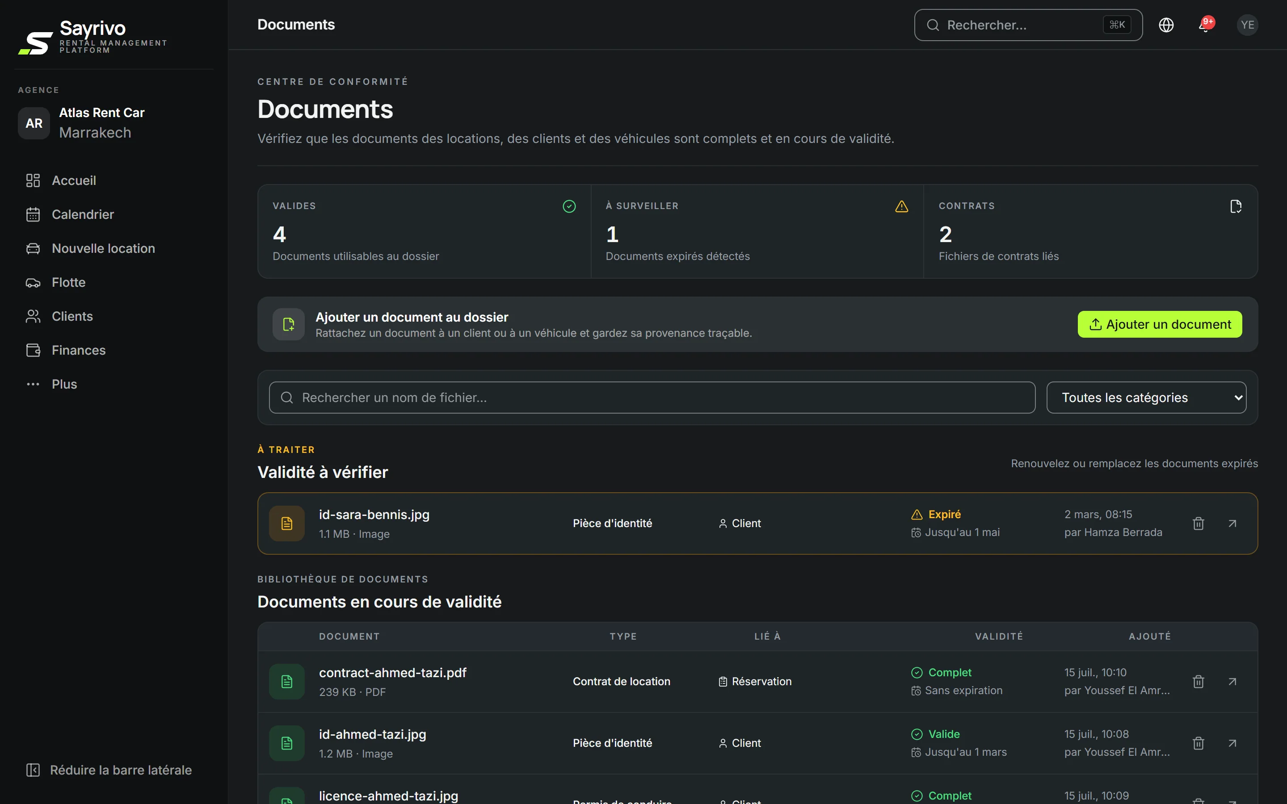Image resolution: width=1287 pixels, height=804 pixels.
Task: Click the YE user avatar
Action: (x=1247, y=25)
